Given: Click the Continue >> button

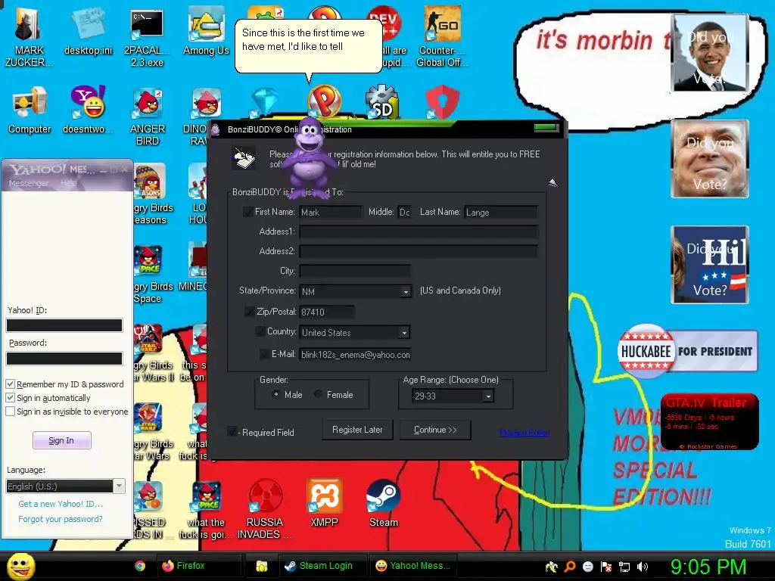Looking at the screenshot, I should tap(435, 430).
